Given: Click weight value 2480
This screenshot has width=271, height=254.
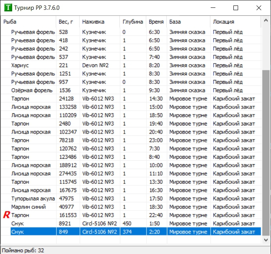Looking at the screenshot, I should click(x=65, y=123).
